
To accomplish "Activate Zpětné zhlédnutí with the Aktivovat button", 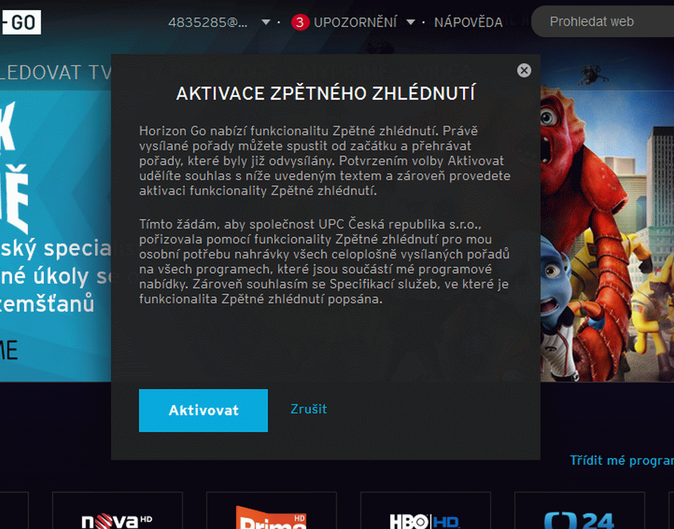I will (203, 410).
